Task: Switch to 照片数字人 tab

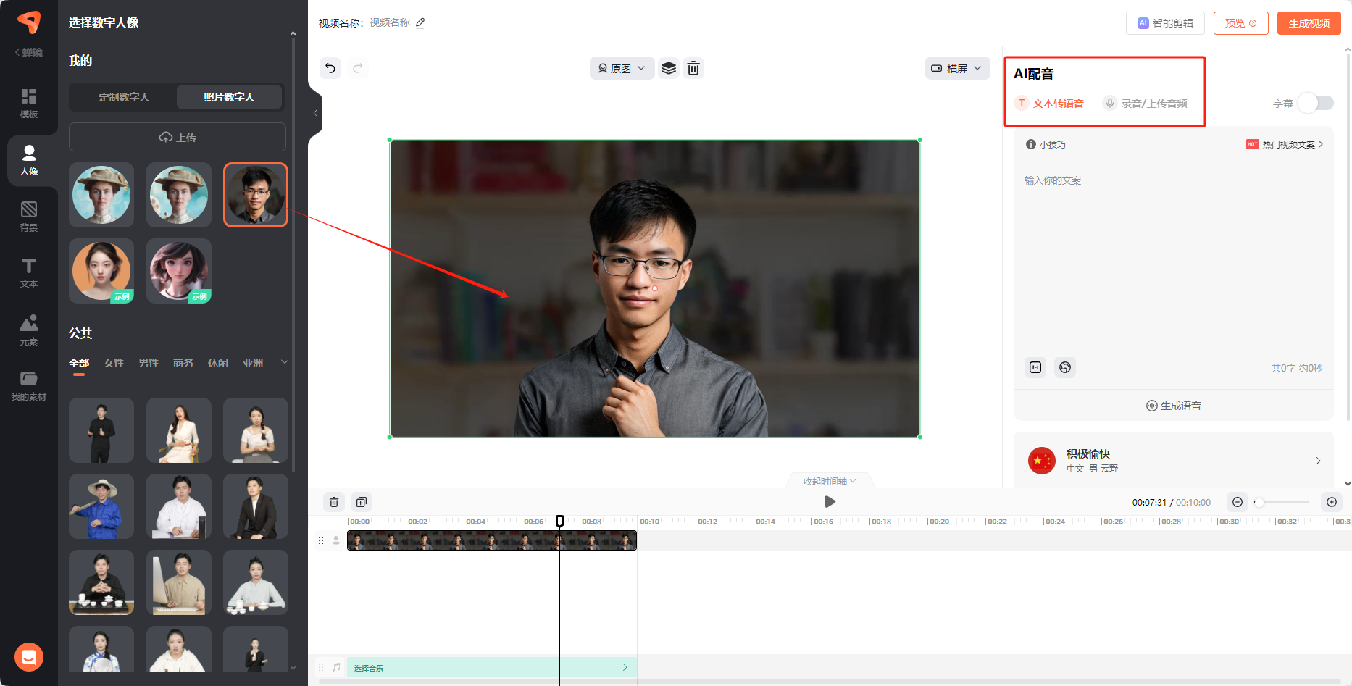Action: tap(229, 97)
